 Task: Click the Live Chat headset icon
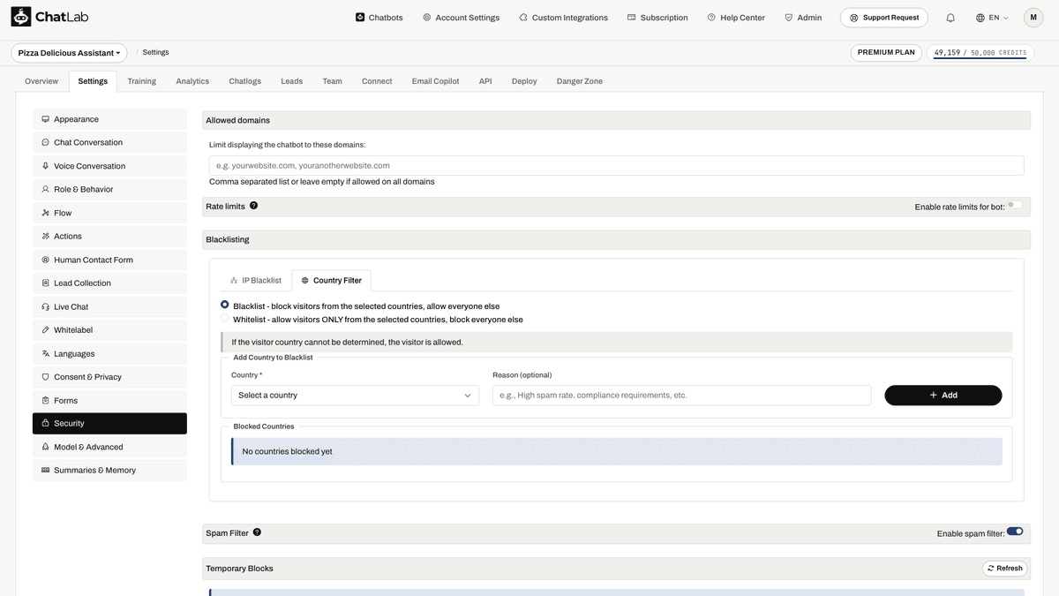coord(45,306)
